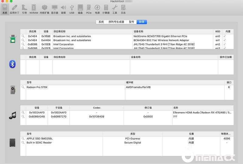Viewport: 243px width, 164px height.
Task: Open the 音频 (Audio) speaker icon
Action: (x=63, y=9)
